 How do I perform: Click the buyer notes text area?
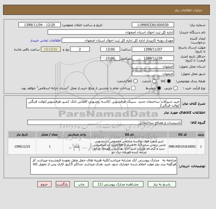pyautogui.click(x=104, y=166)
